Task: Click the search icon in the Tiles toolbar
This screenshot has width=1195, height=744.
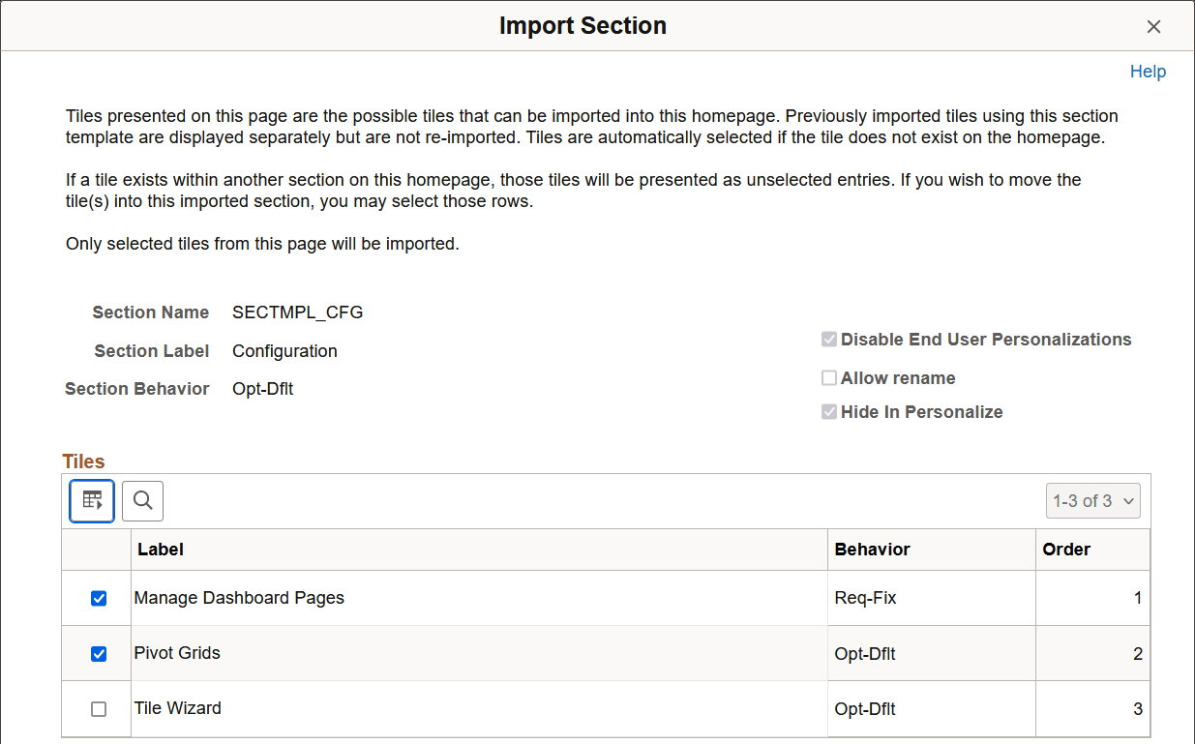Action: pos(142,500)
